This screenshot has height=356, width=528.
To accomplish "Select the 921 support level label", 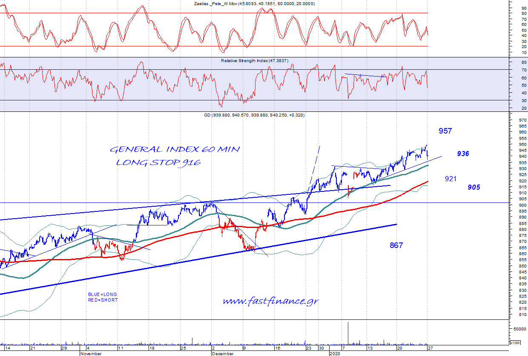I will [451, 179].
